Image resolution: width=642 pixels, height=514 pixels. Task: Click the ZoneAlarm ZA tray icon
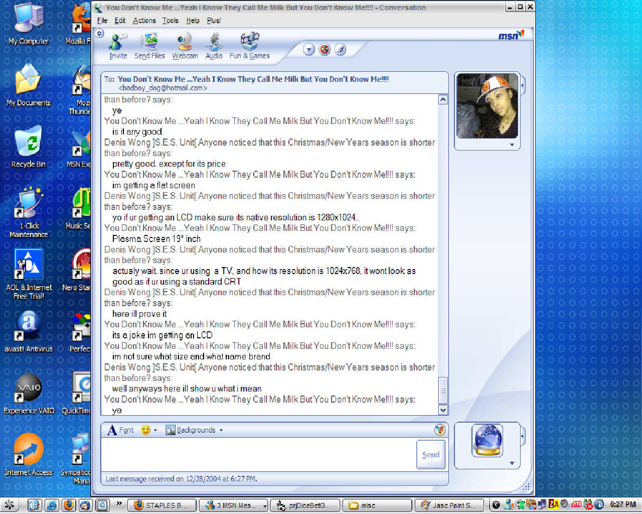click(554, 504)
